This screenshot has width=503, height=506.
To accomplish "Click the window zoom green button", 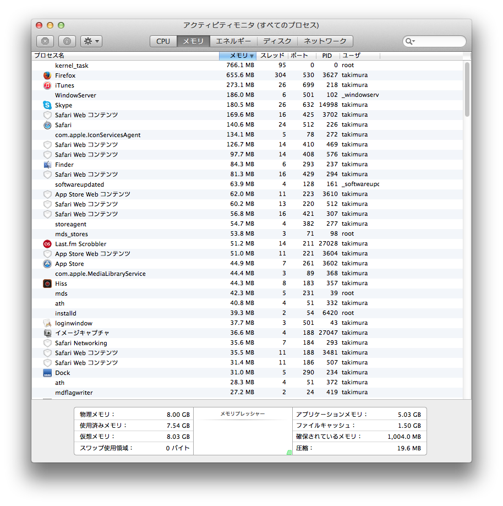I will click(61, 25).
